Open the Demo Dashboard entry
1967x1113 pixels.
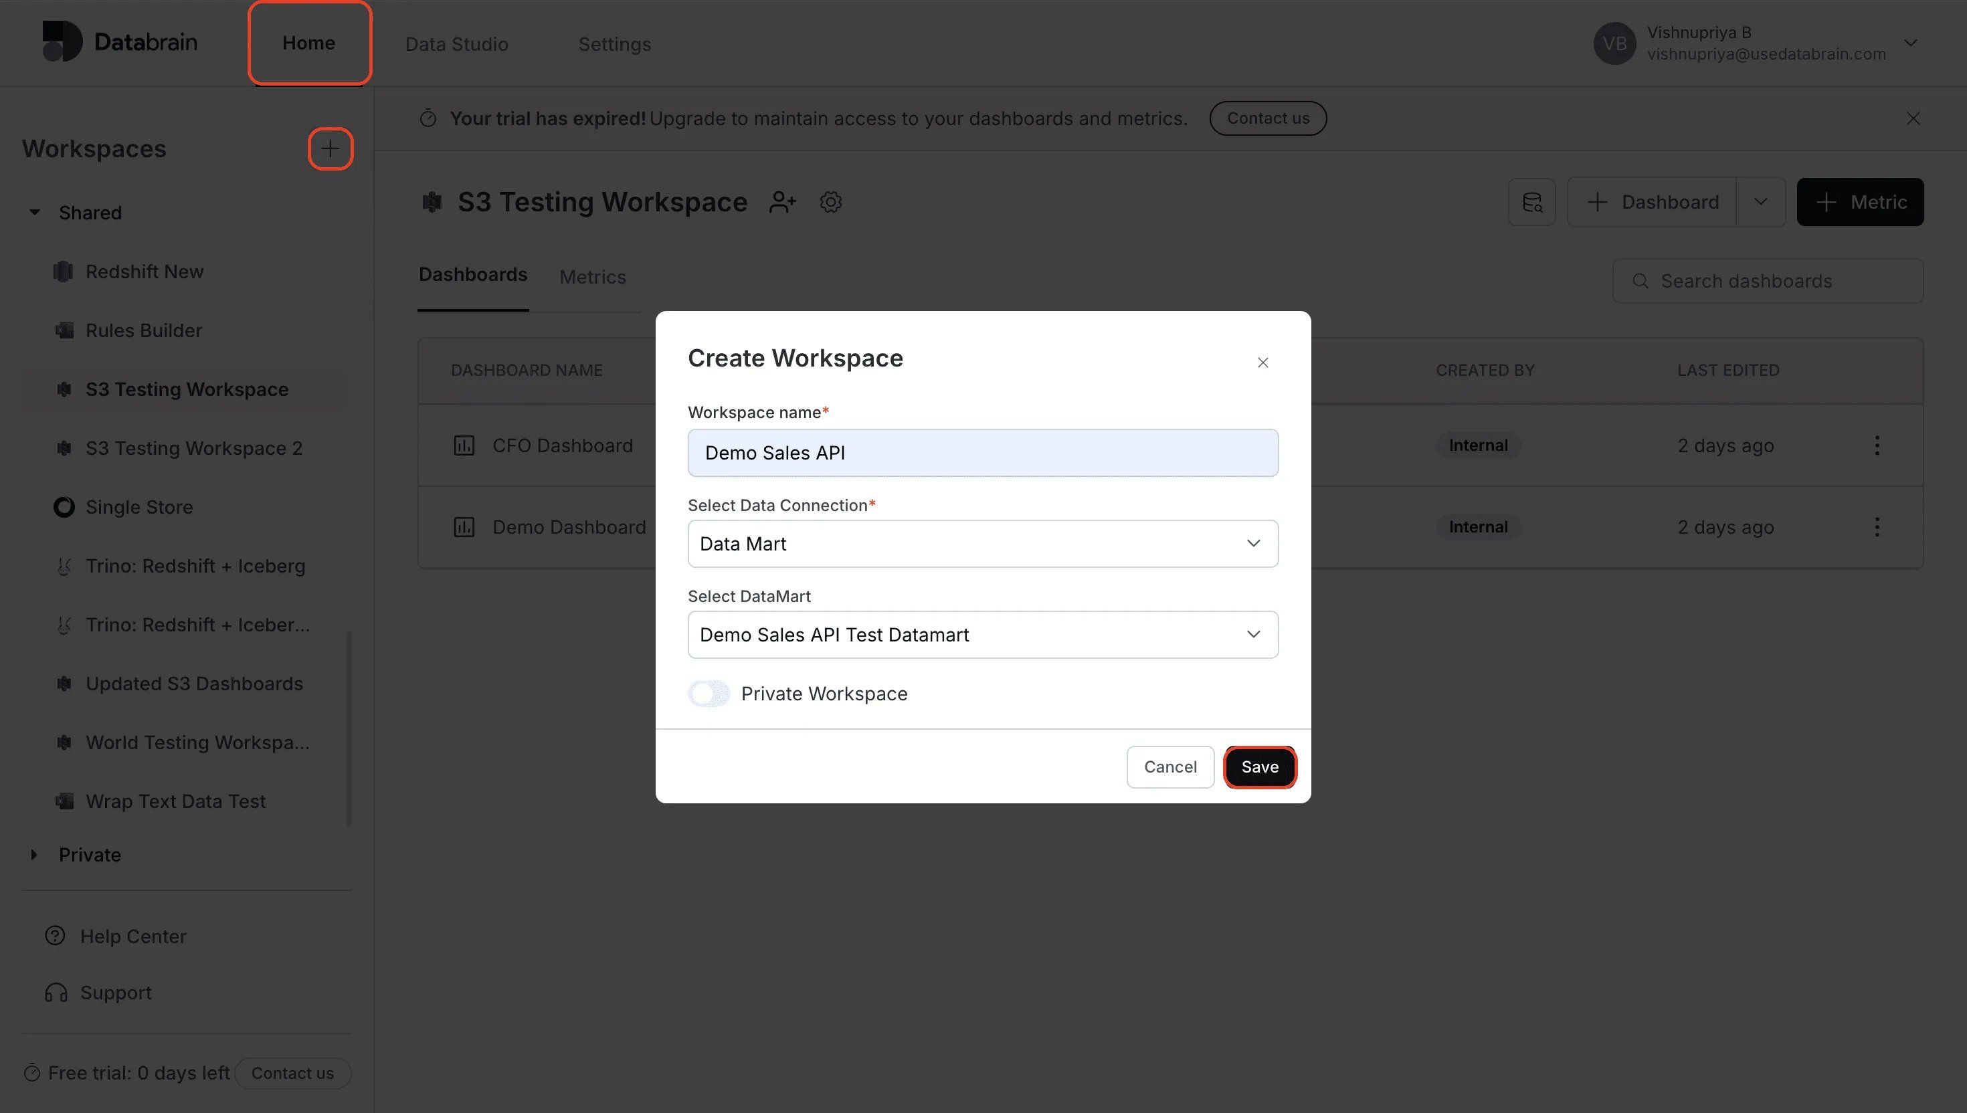(569, 528)
